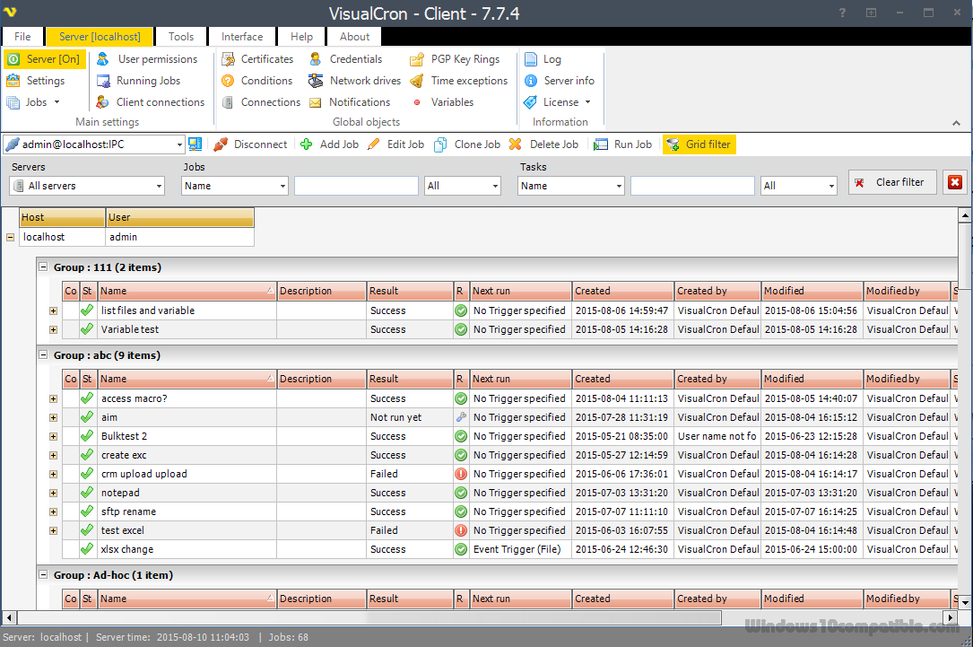Open Client connections
This screenshot has width=973, height=647.
pyautogui.click(x=150, y=101)
